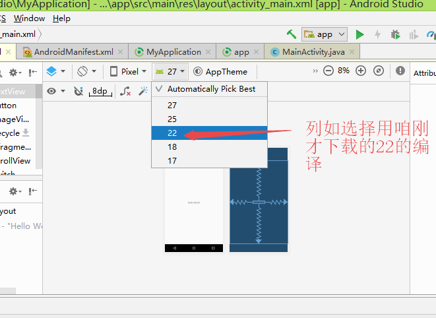Select TextView in palette
436x318 pixels.
pyautogui.click(x=18, y=92)
